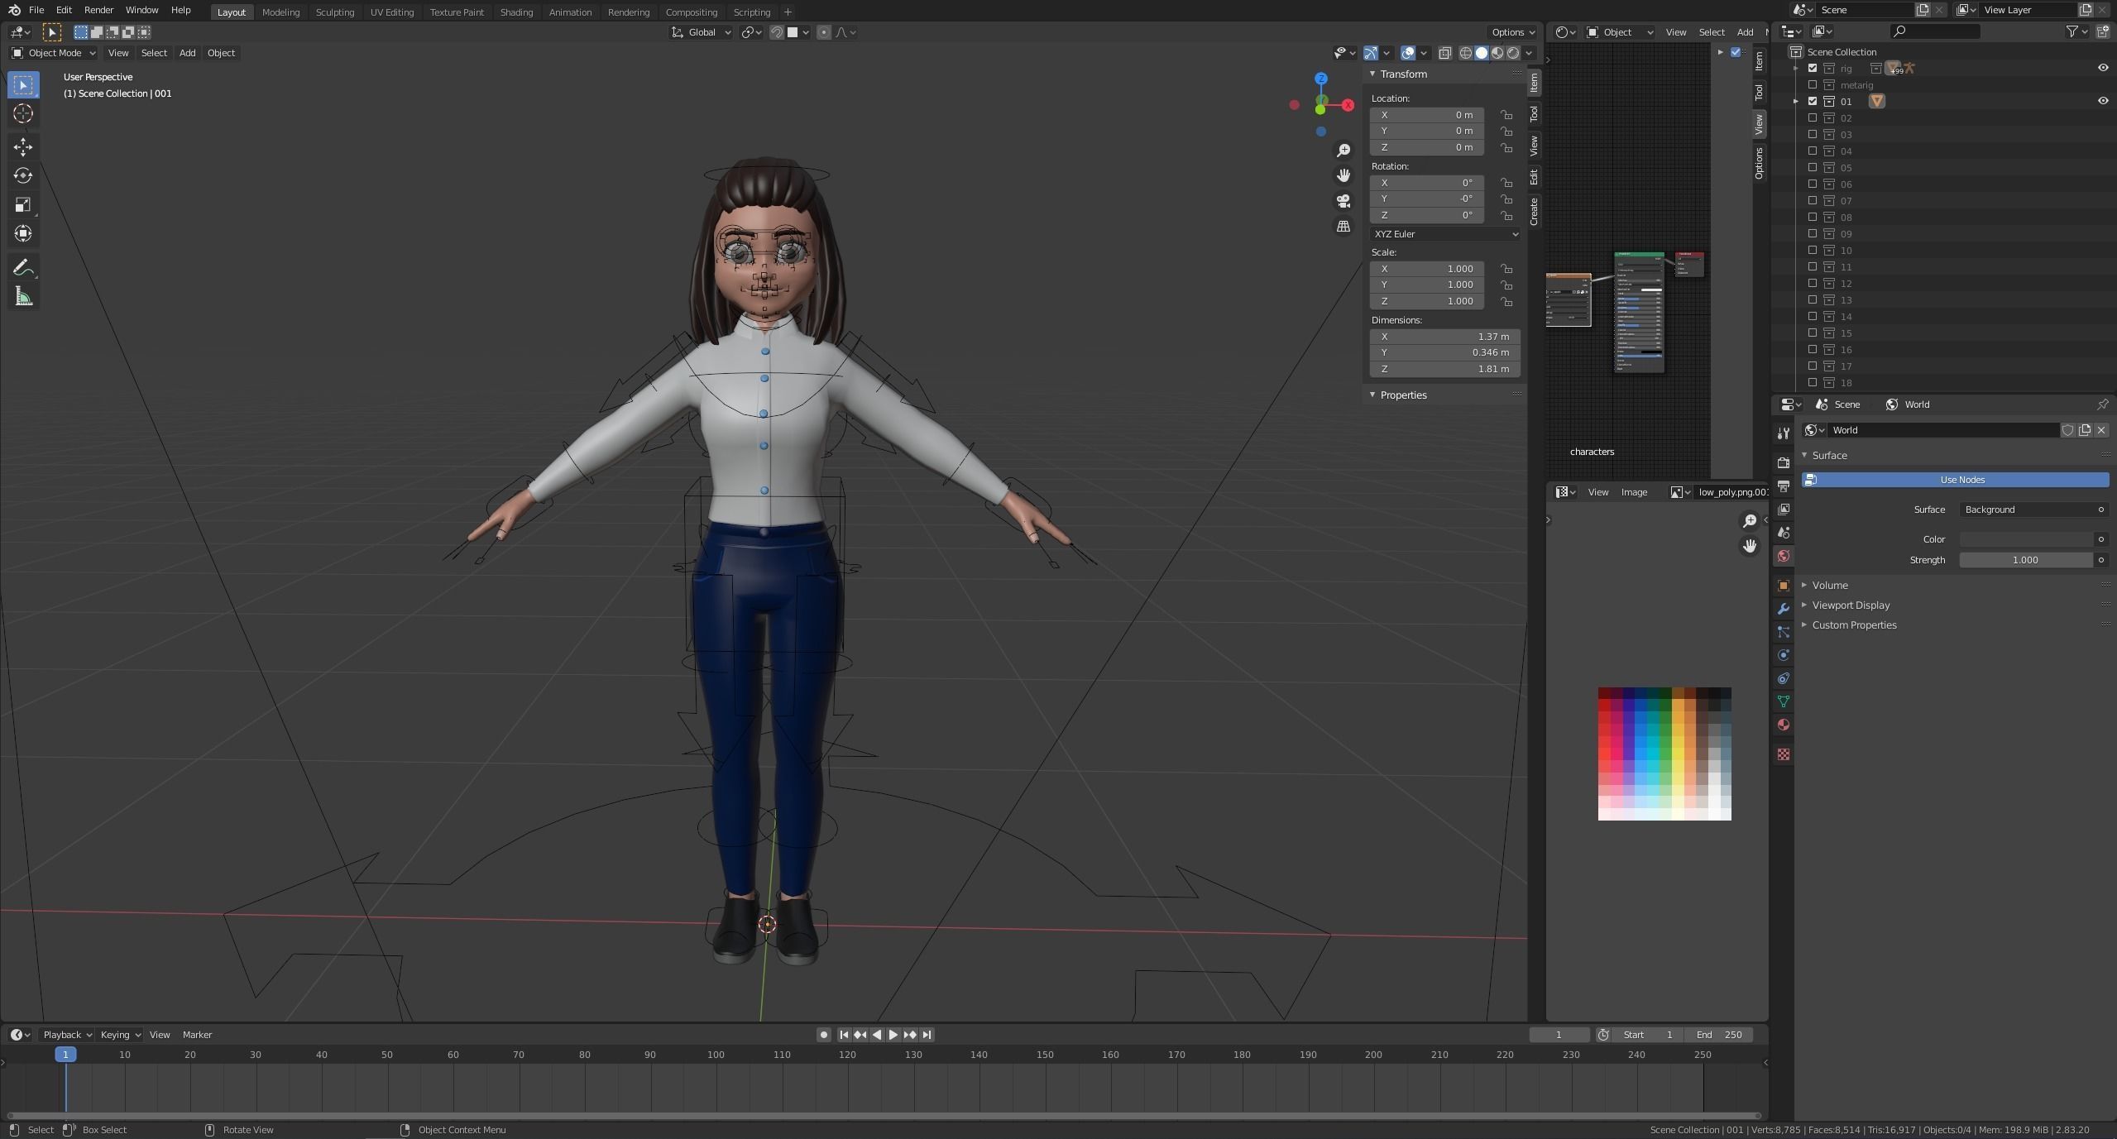Open the Render properties tab icon
2117x1139 pixels.
pos(1784,462)
